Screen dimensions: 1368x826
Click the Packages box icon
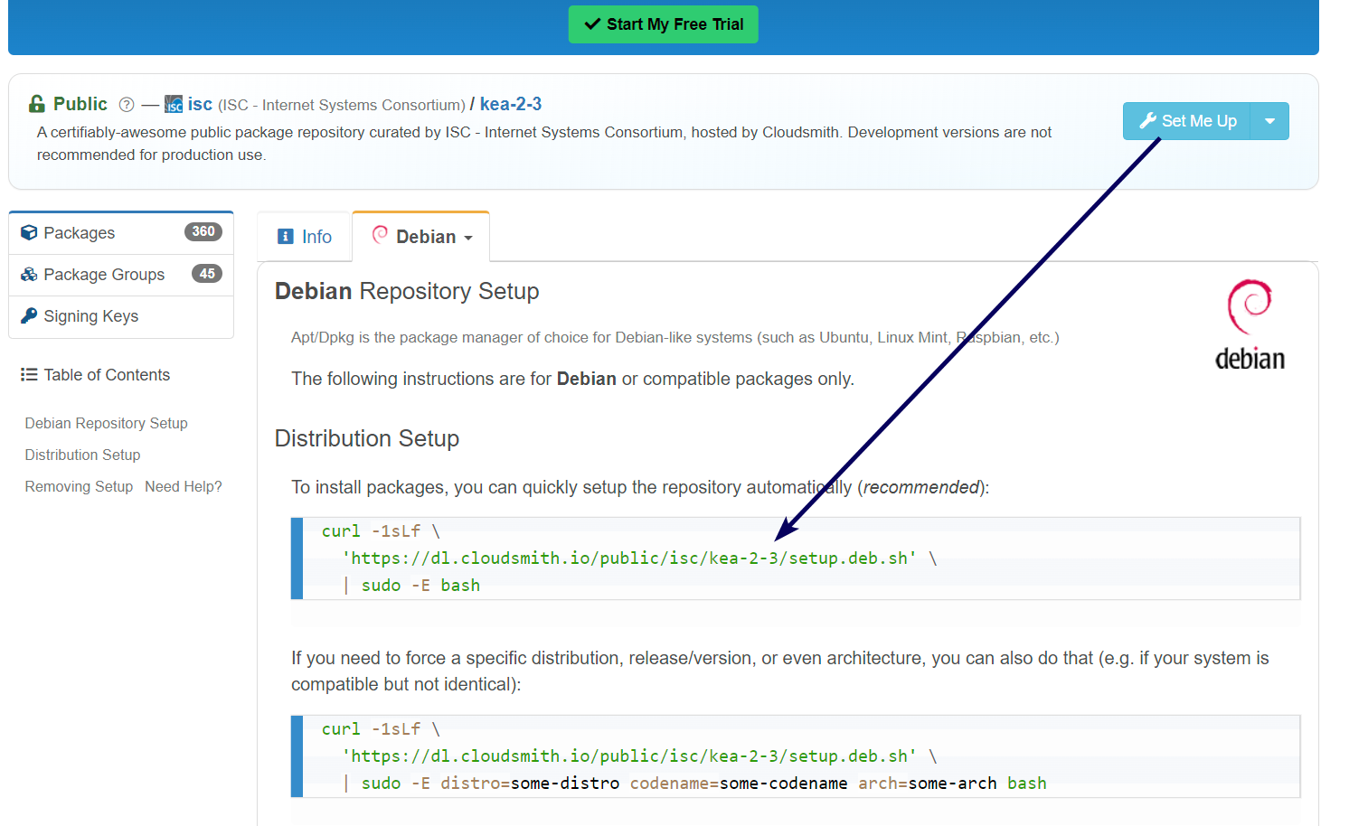(x=29, y=233)
